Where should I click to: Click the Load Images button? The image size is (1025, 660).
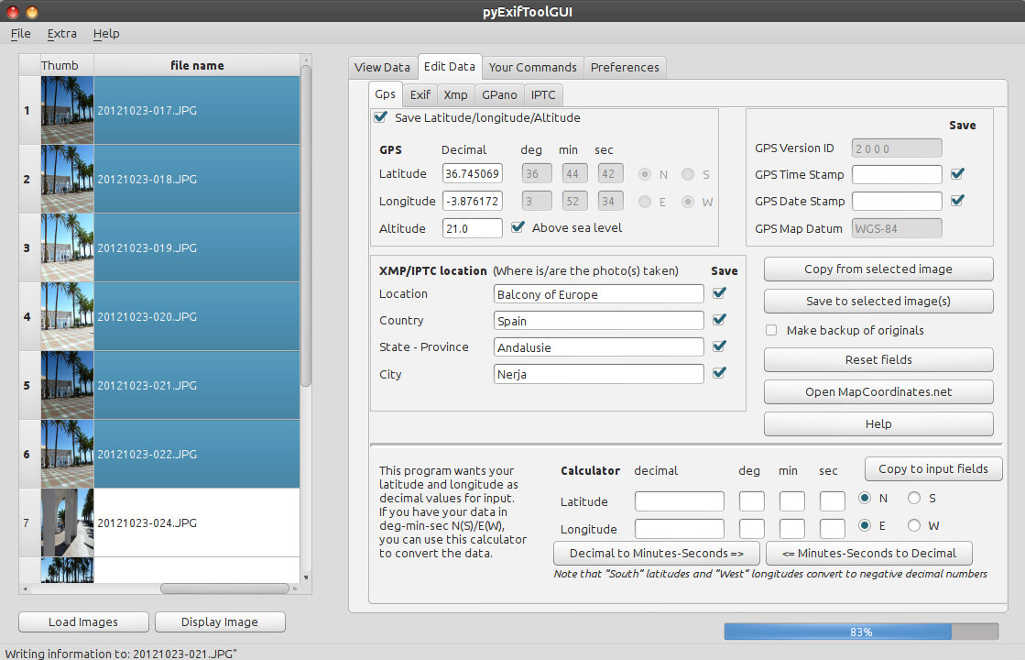[82, 621]
